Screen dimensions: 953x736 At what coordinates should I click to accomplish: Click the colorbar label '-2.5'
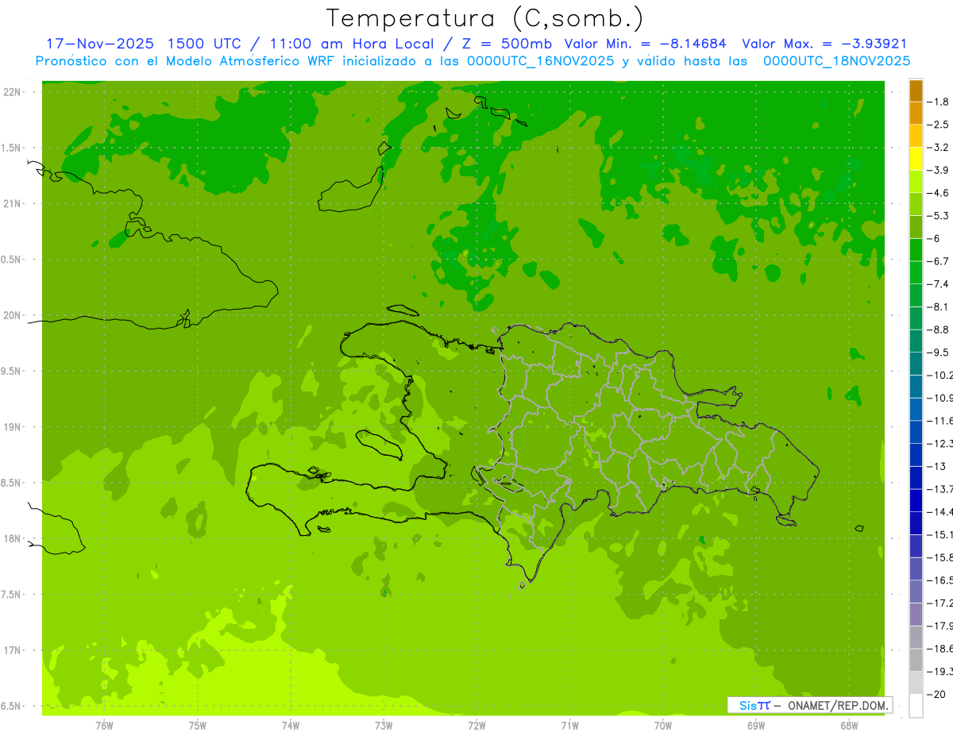click(939, 125)
